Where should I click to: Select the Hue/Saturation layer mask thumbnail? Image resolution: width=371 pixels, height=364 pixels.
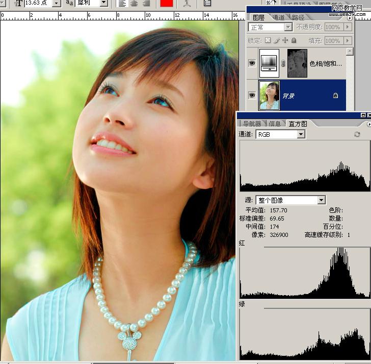tap(297, 63)
